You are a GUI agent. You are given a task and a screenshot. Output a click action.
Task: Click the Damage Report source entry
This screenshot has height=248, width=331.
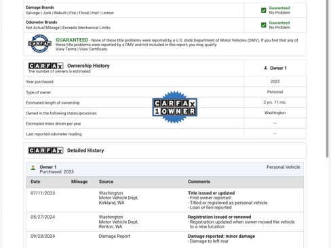115,236
